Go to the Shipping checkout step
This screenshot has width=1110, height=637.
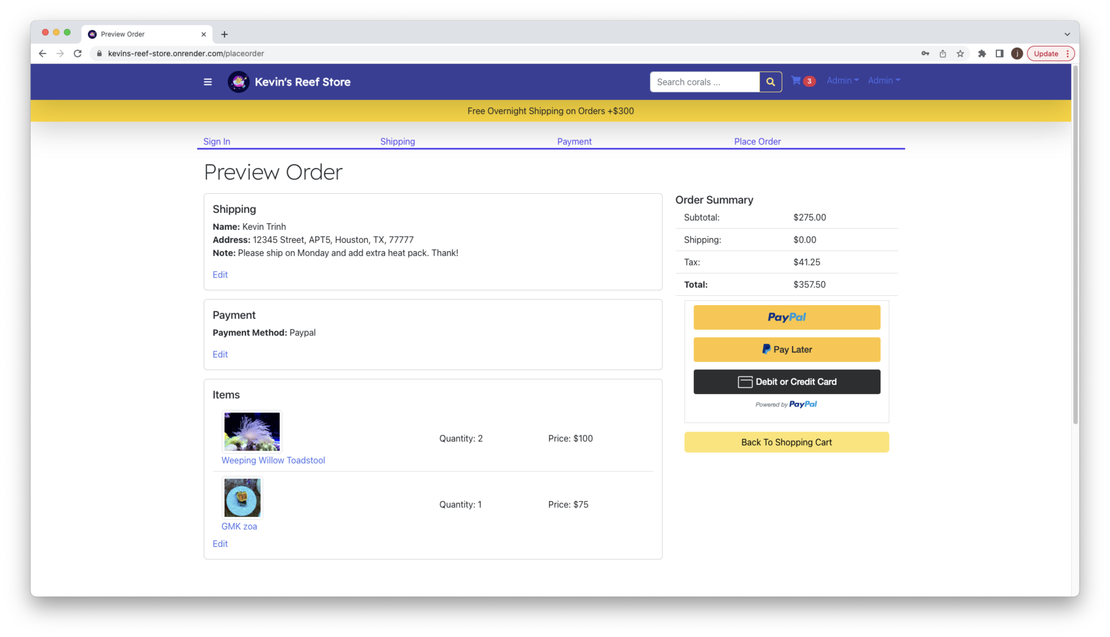coord(397,141)
